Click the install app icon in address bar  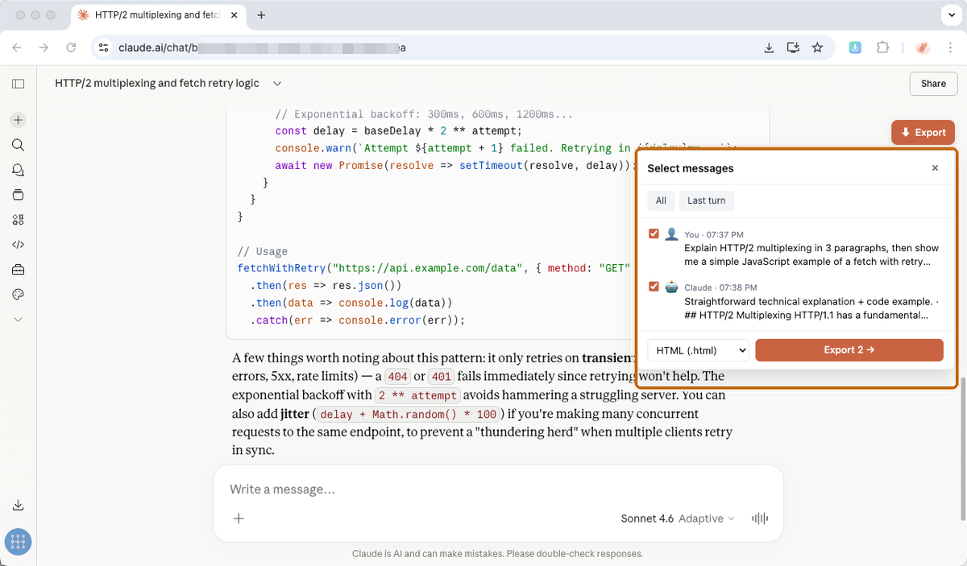[x=793, y=48]
